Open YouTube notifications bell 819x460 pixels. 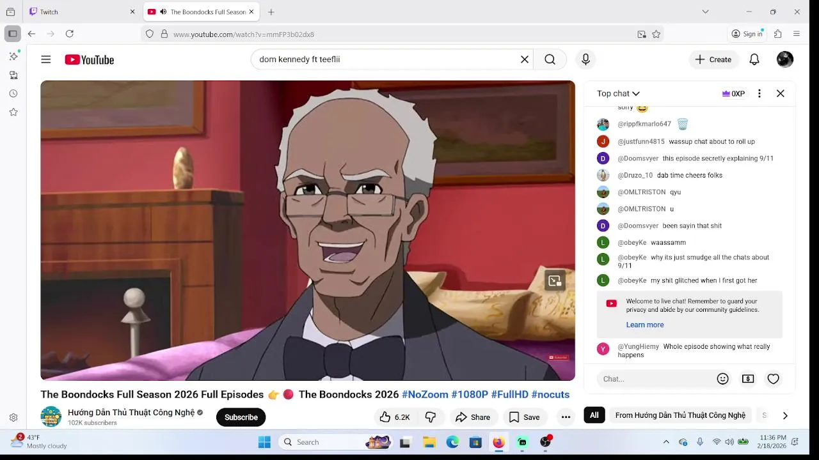754,59
